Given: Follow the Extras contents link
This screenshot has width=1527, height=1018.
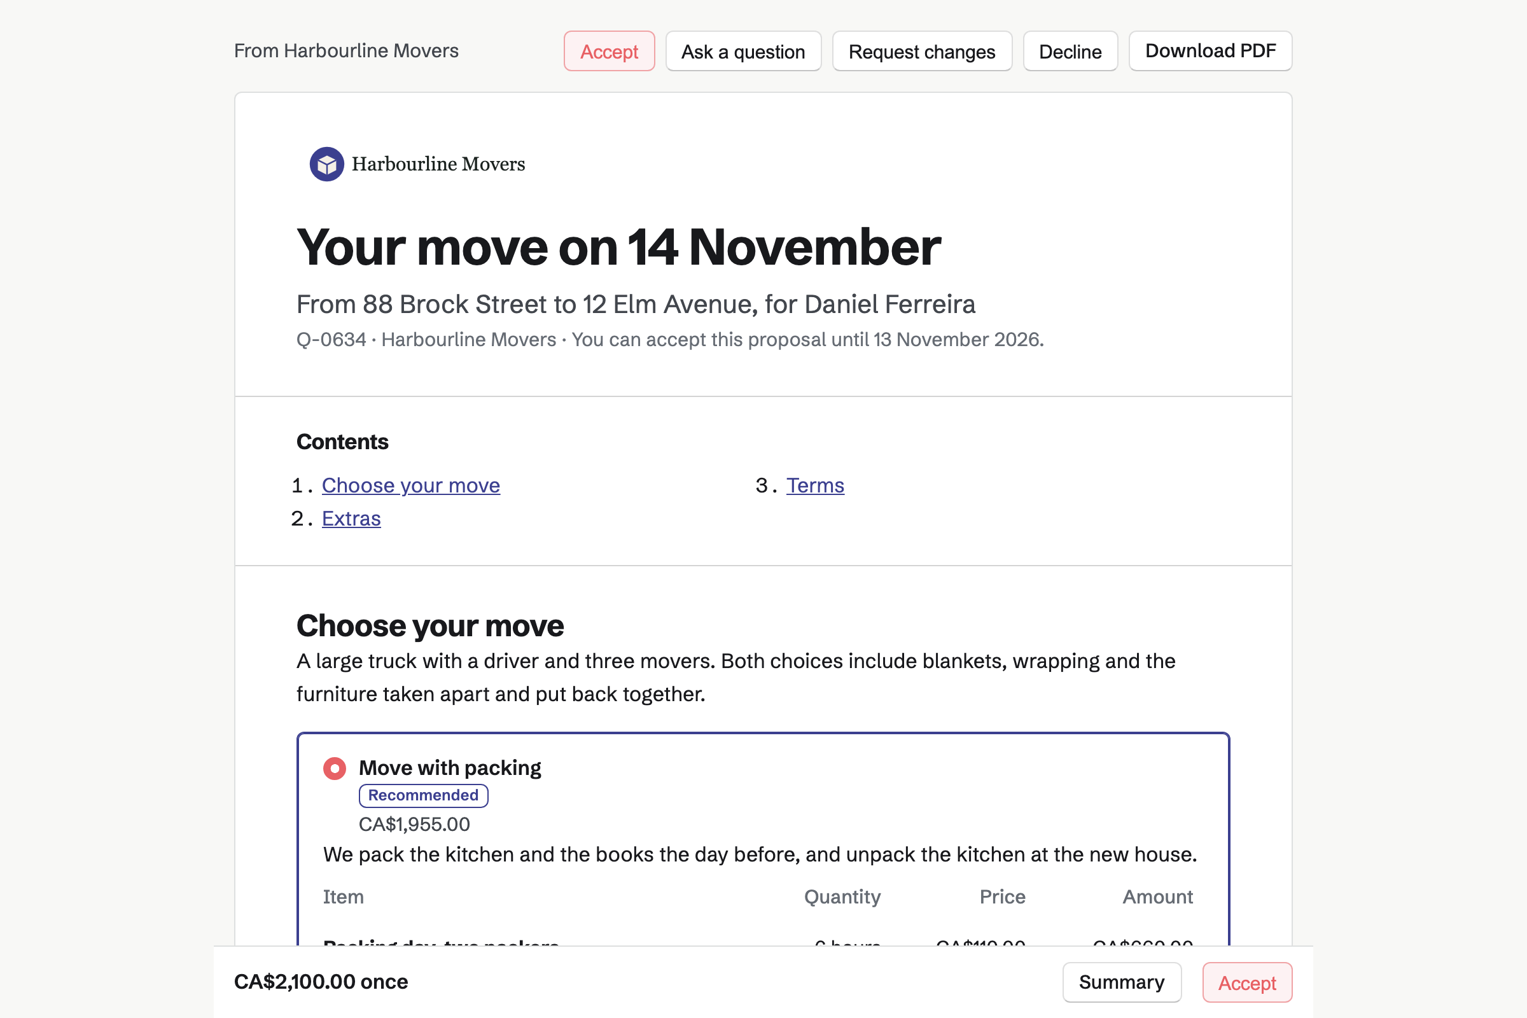Looking at the screenshot, I should point(351,519).
